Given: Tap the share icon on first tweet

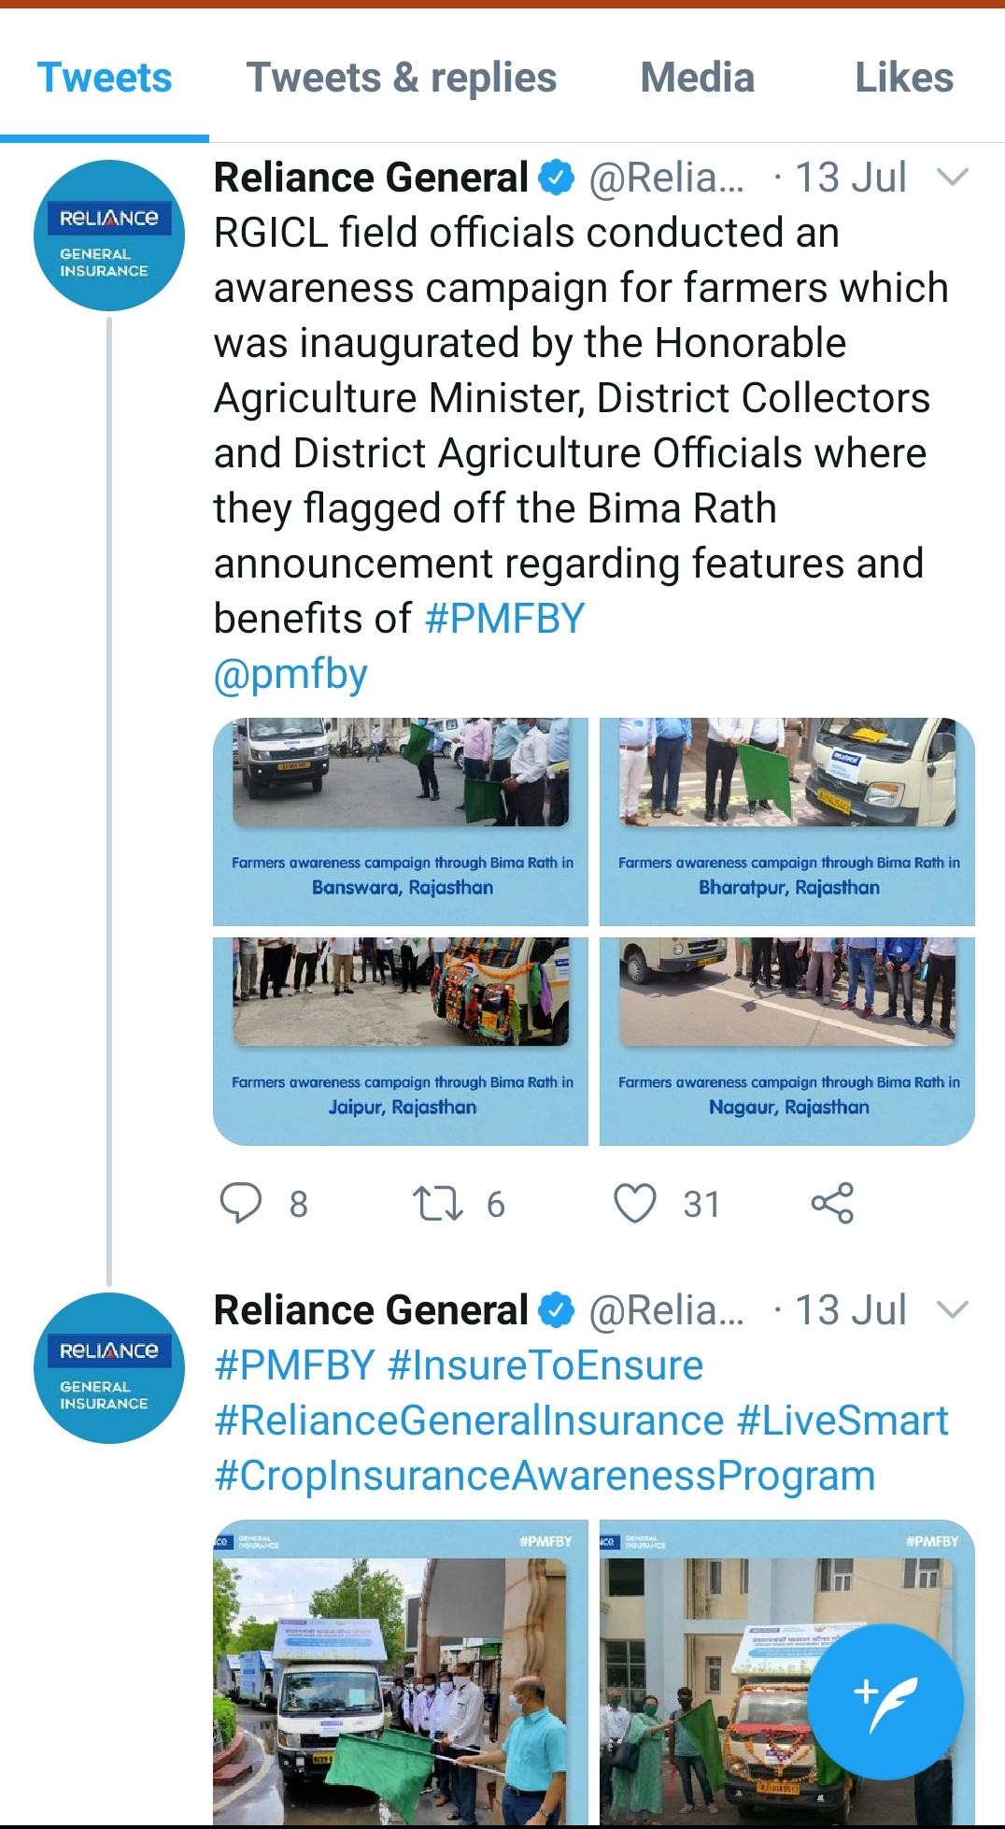Looking at the screenshot, I should coord(832,1203).
